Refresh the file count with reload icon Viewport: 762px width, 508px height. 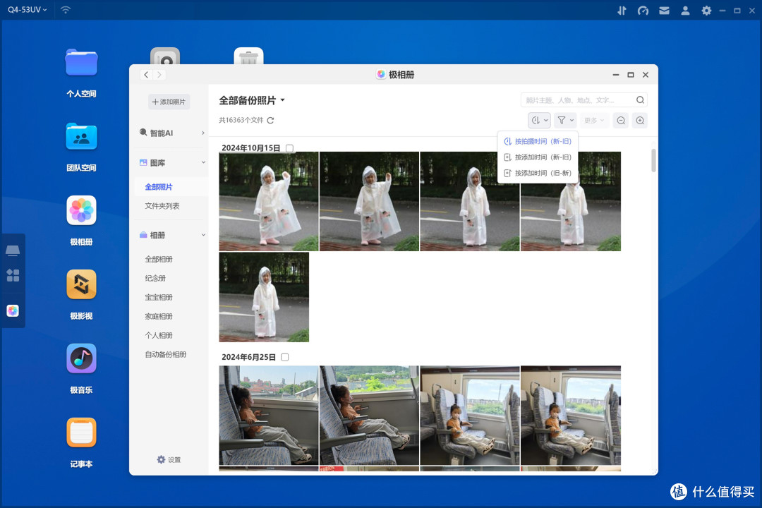pyautogui.click(x=271, y=120)
